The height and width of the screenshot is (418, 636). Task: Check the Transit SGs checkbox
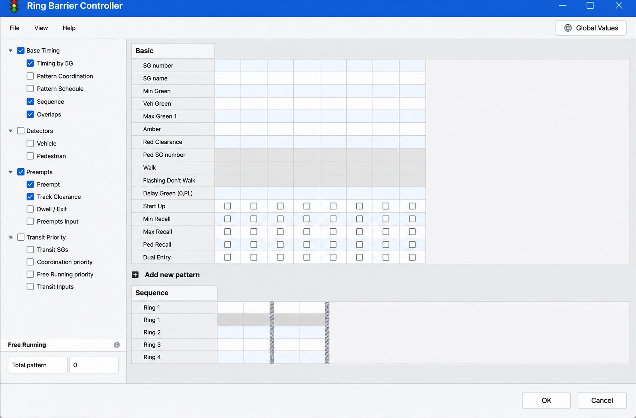coord(30,250)
